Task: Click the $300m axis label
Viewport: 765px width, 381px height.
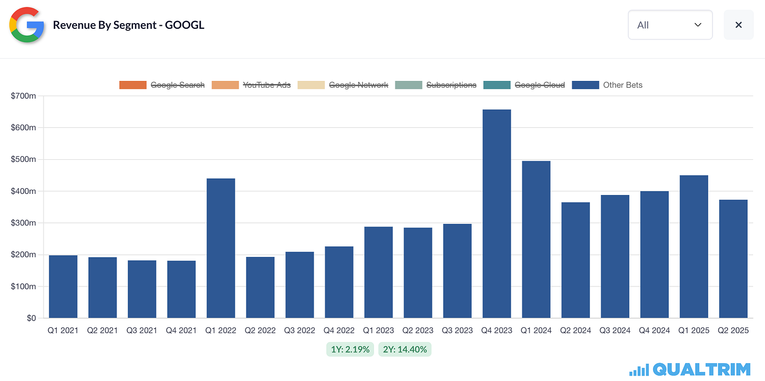Action: [x=23, y=223]
